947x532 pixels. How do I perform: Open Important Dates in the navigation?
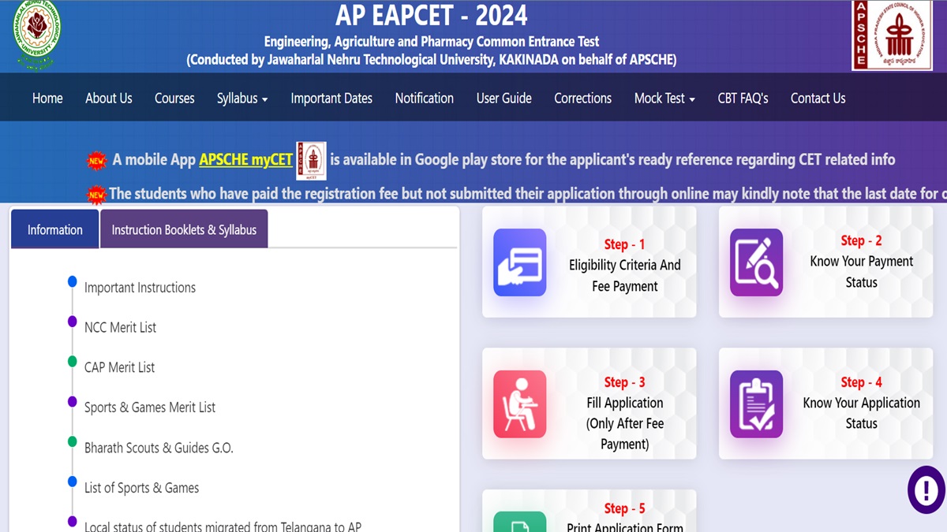tap(331, 99)
